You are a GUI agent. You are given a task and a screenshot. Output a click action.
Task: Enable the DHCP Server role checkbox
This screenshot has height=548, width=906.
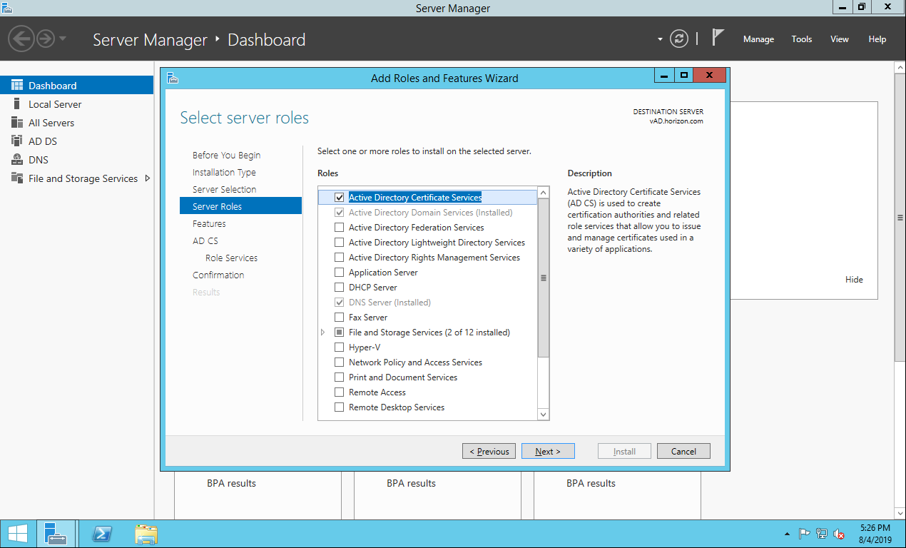(x=340, y=288)
